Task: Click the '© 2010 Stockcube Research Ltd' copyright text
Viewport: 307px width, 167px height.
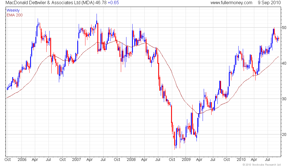Action: 262,165
